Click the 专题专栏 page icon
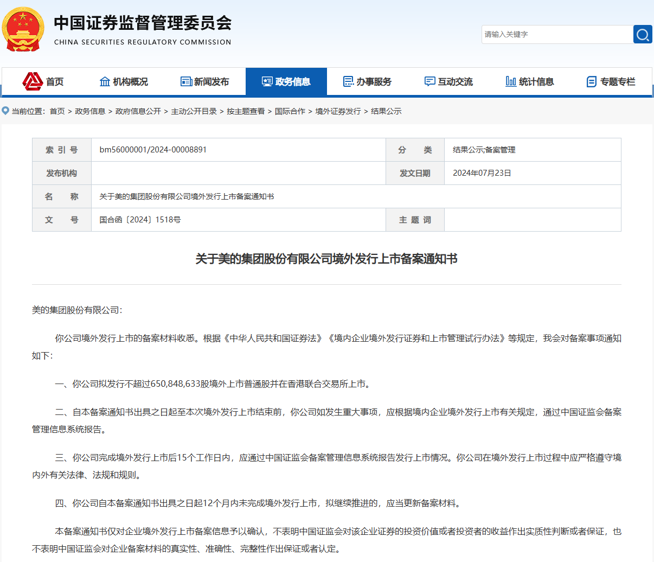This screenshot has width=654, height=562. pos(592,81)
